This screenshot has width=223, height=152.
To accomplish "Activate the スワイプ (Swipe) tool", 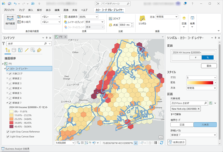I will [114, 18].
